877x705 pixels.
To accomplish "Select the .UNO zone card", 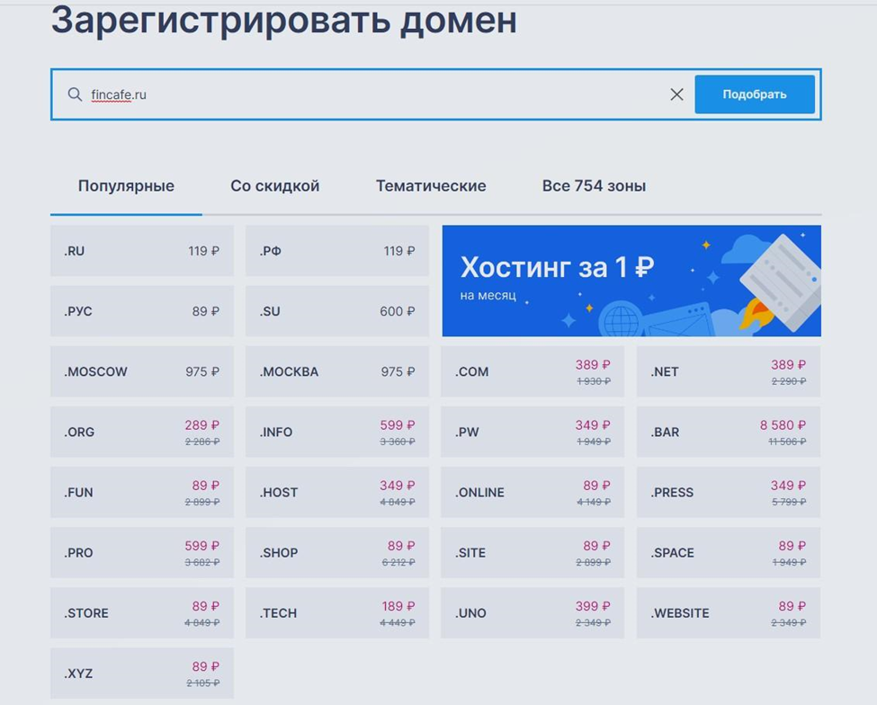I will 532,613.
